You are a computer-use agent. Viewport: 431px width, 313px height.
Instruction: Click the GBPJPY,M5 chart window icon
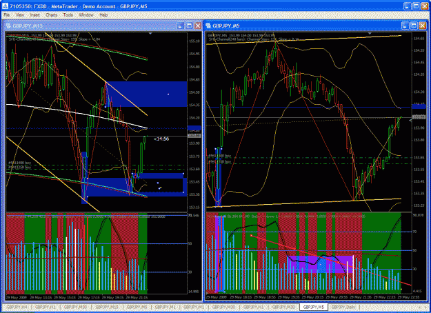click(x=208, y=26)
